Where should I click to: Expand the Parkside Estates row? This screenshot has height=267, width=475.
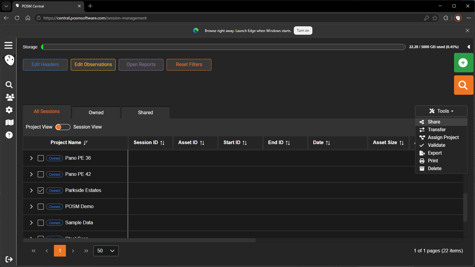click(31, 190)
